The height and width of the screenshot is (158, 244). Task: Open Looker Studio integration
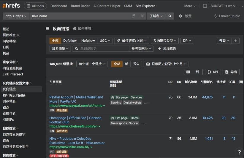(x=227, y=16)
